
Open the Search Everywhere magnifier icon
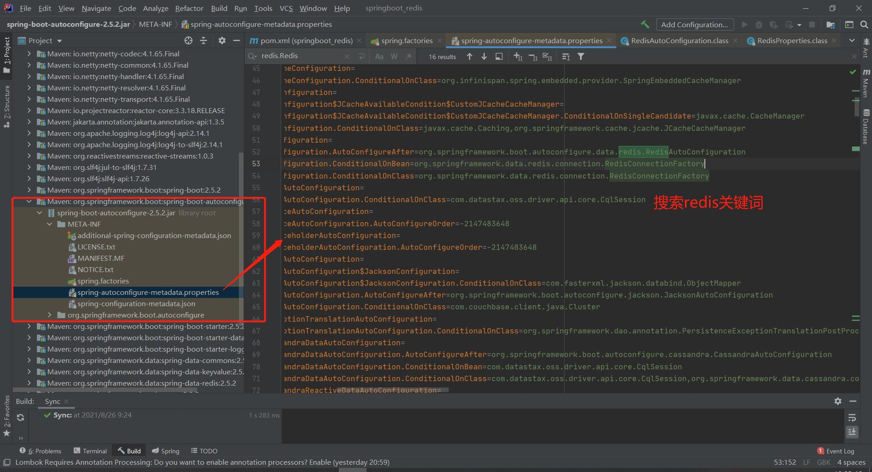pyautogui.click(x=864, y=25)
